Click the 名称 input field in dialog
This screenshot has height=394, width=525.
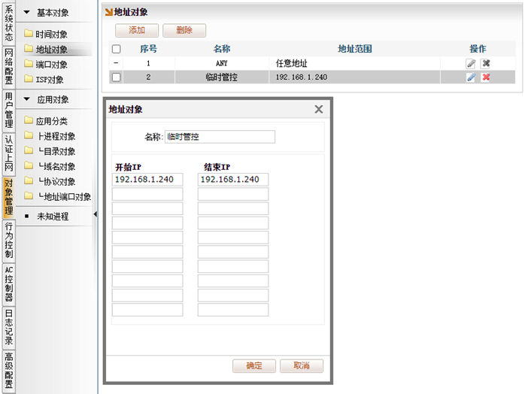pos(220,137)
